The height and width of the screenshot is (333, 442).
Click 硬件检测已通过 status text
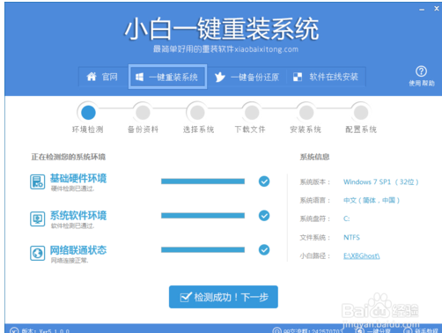[x=73, y=189]
